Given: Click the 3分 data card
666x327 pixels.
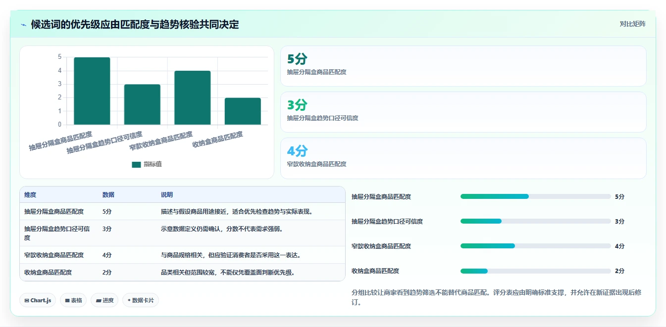Looking at the screenshot, I should point(463,112).
